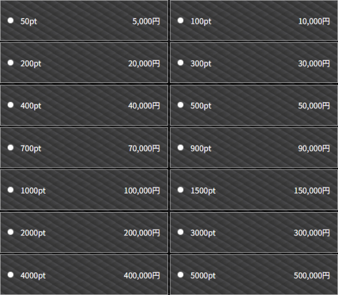Viewport: 338px width, 295px height.
Task: Select the 50pt radio button
Action: click(x=11, y=20)
